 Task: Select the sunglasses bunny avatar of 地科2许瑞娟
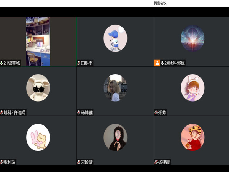(x=38, y=88)
